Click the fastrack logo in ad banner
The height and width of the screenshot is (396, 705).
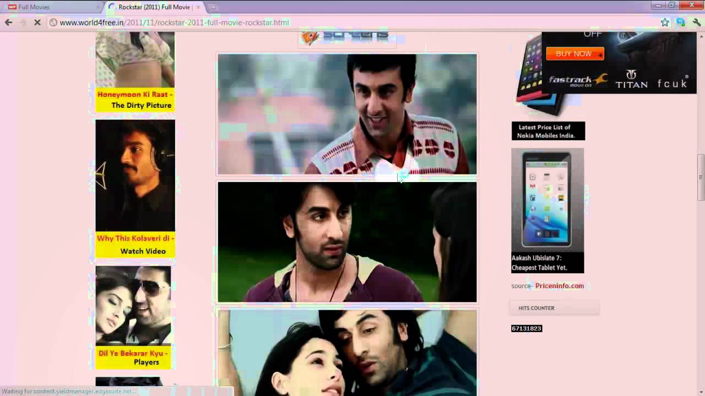pos(578,80)
